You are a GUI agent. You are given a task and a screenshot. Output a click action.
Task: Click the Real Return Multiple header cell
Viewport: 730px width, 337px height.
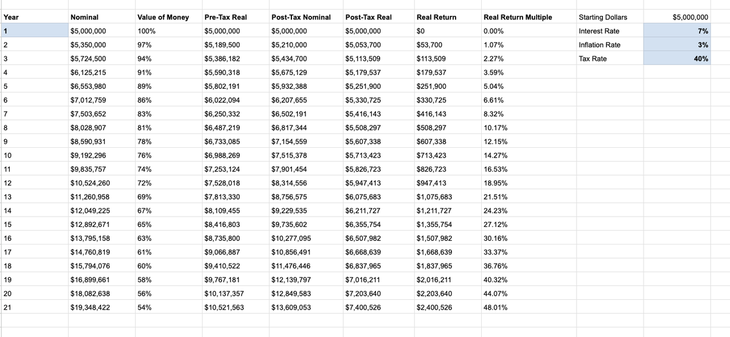(x=527, y=16)
